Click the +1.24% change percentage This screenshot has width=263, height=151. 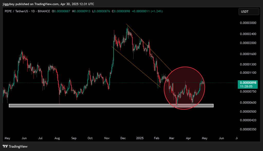(157, 11)
